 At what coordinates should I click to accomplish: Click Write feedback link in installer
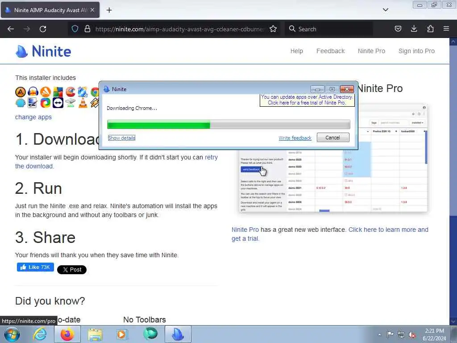coord(295,138)
